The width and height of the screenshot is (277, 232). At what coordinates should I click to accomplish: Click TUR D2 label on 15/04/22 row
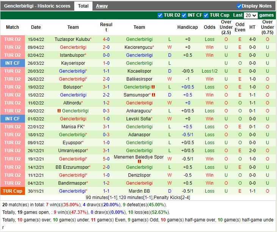[13, 39]
